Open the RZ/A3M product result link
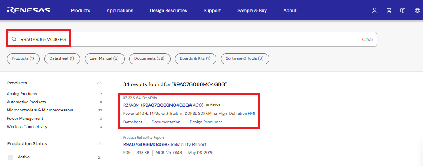The height and width of the screenshot is (166, 423). coord(163,105)
